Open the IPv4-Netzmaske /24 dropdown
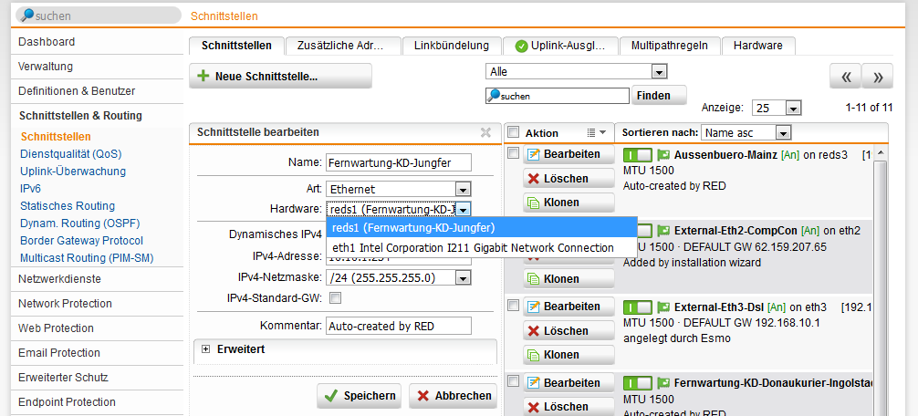 coord(399,276)
